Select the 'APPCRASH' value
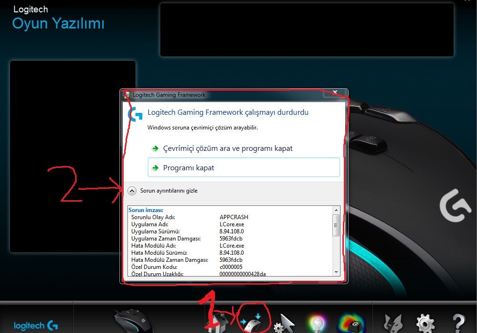The height and width of the screenshot is (333, 477). [x=234, y=217]
